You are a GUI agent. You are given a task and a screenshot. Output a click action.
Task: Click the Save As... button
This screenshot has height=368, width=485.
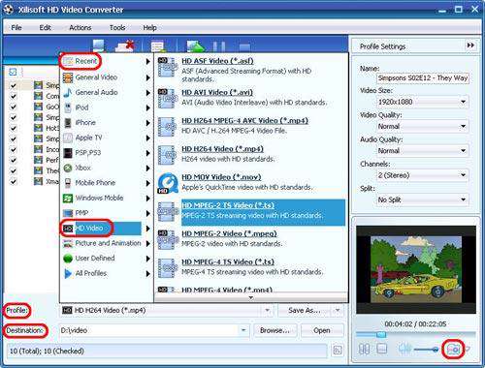[305, 311]
